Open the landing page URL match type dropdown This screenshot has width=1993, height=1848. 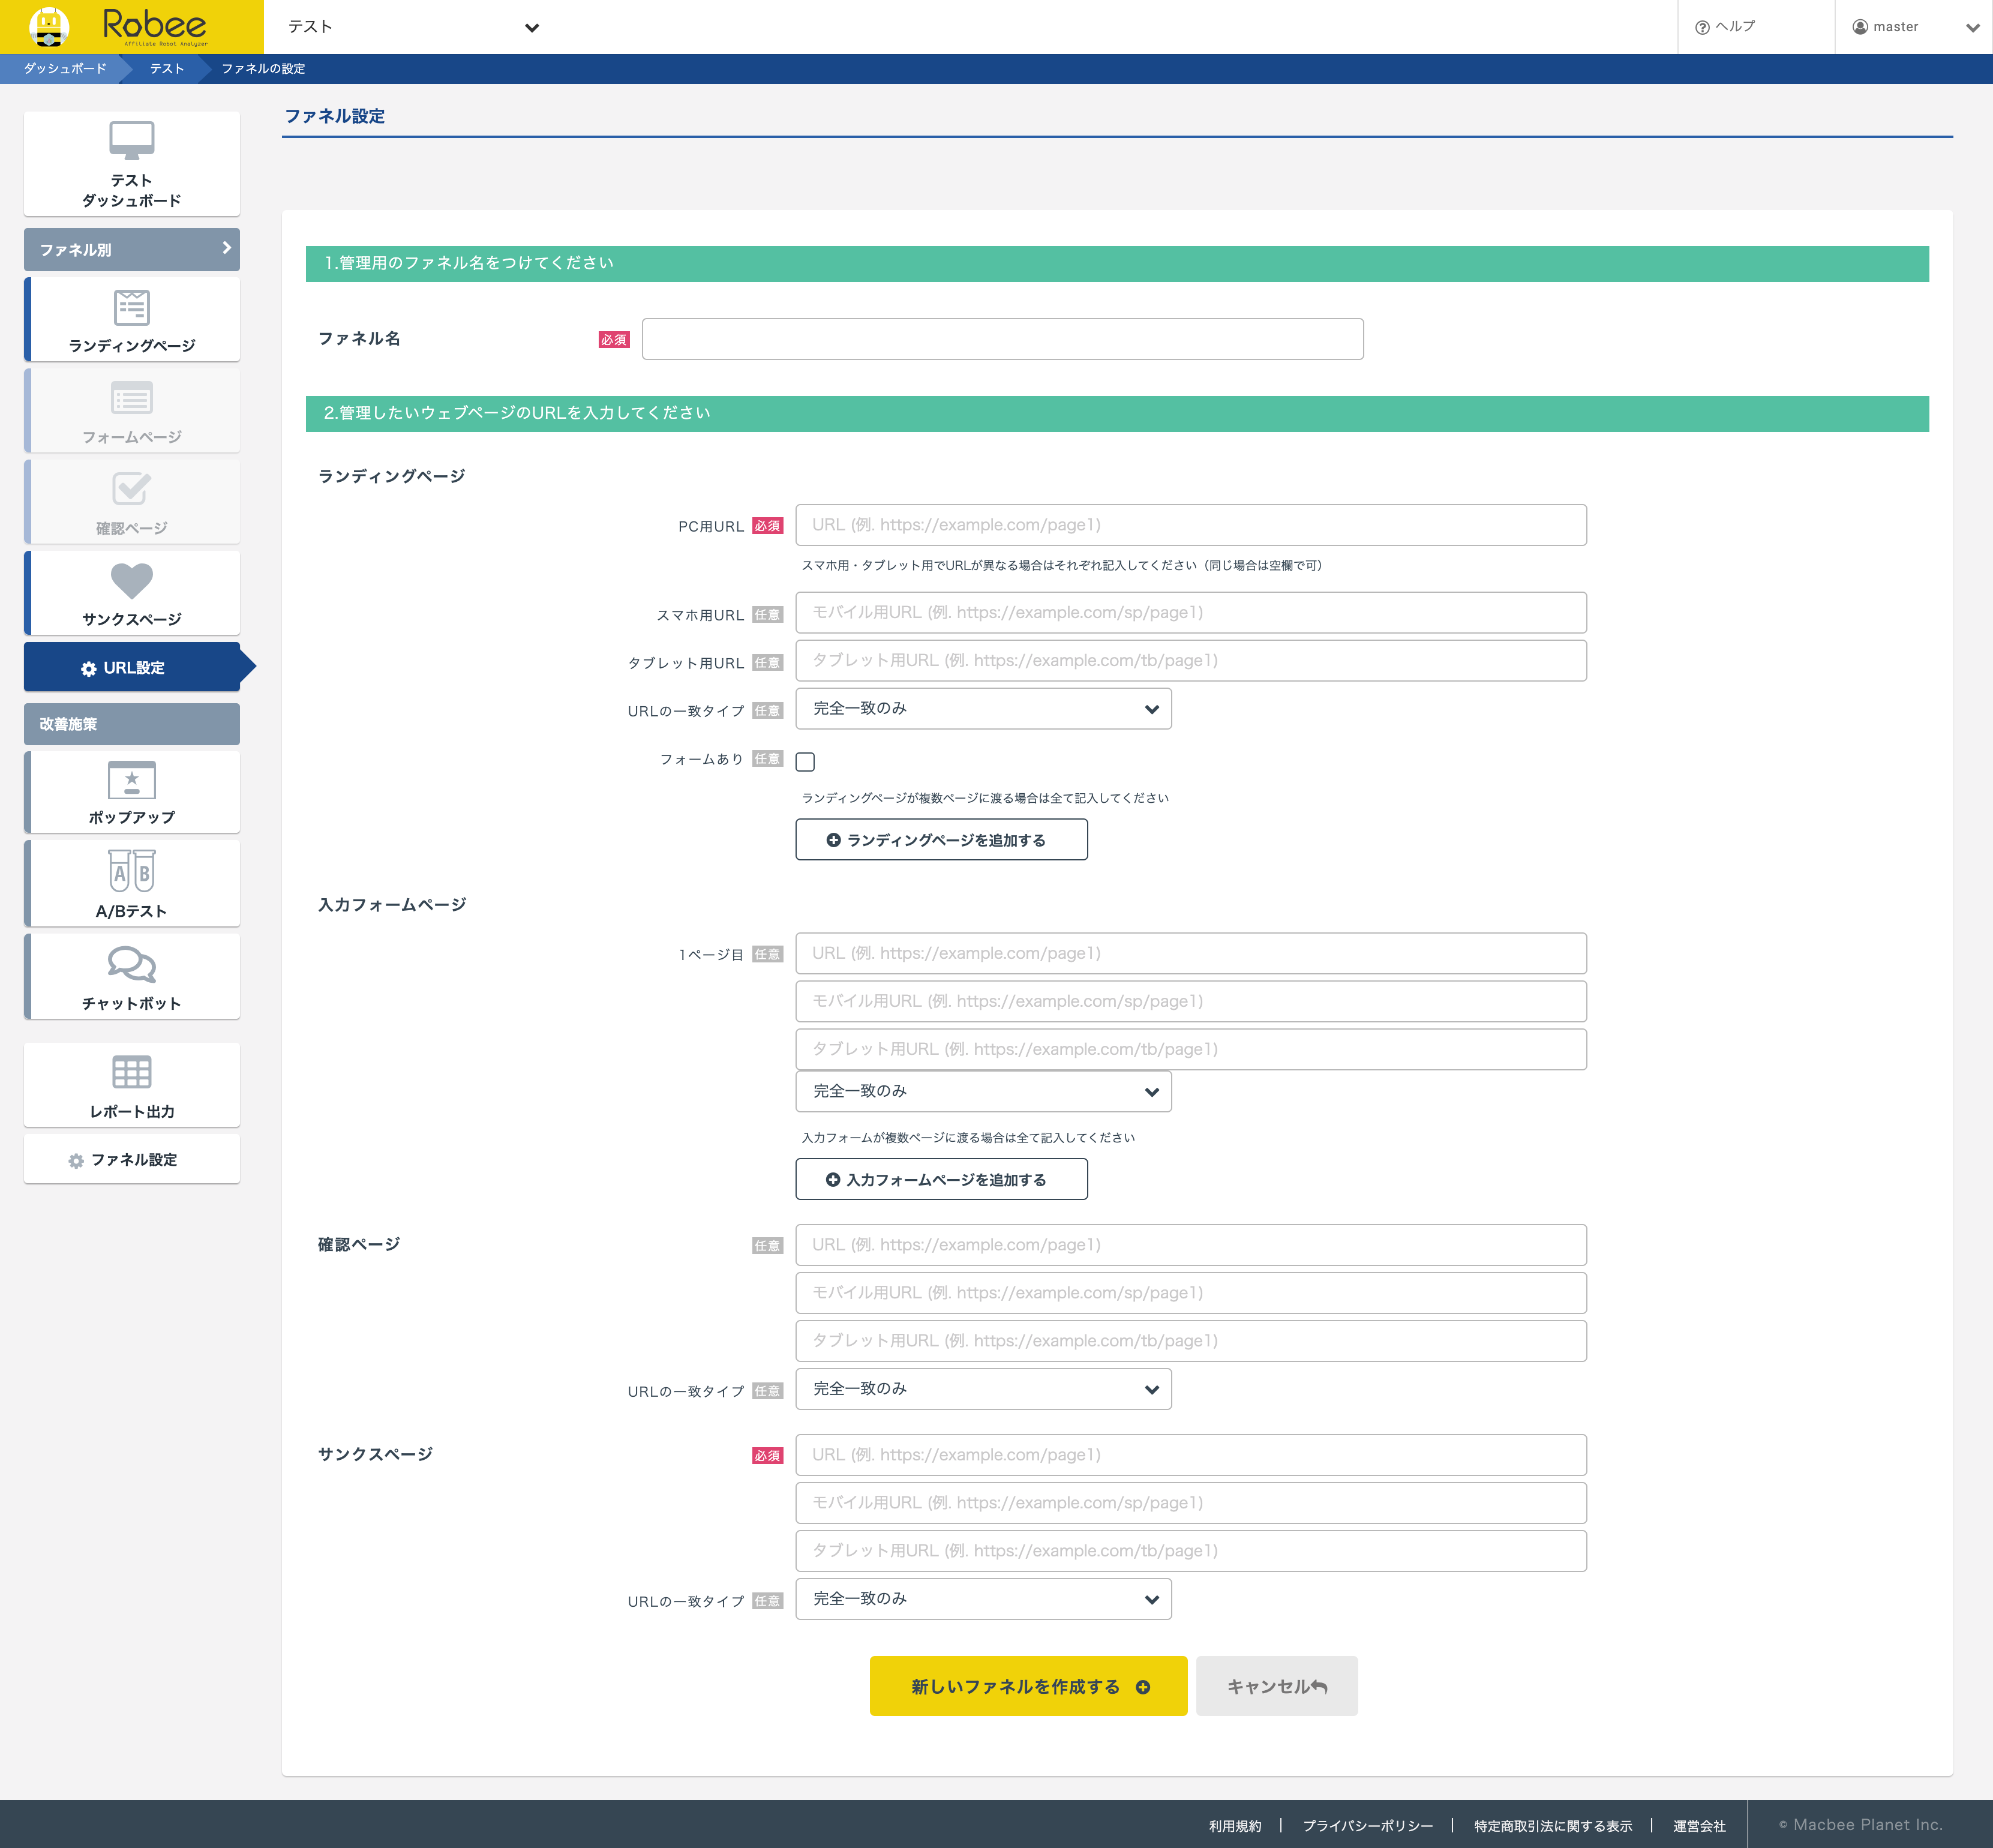coord(983,709)
